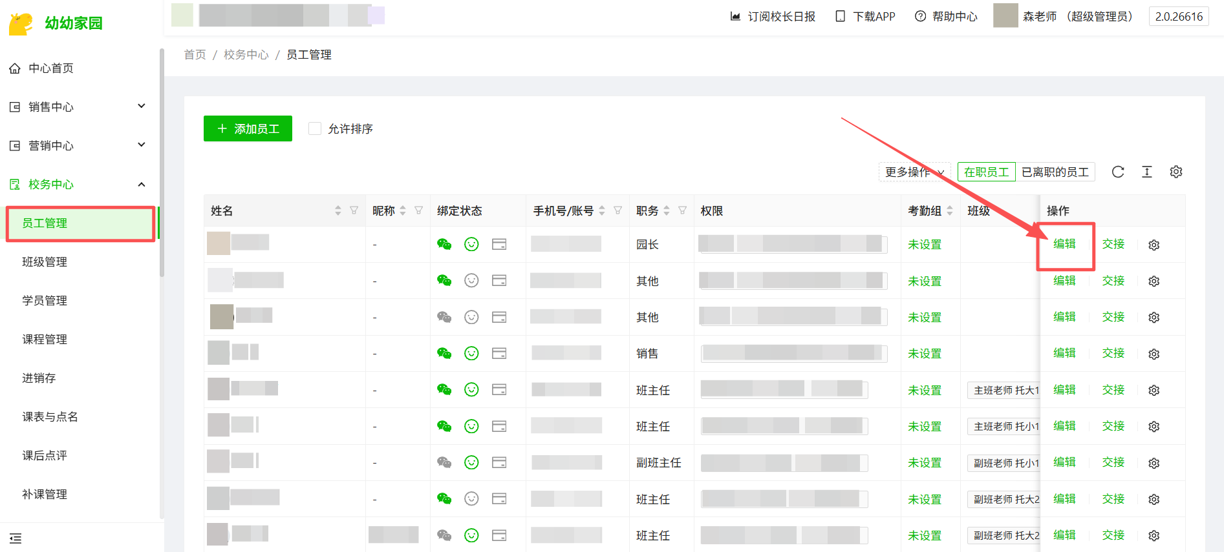The image size is (1224, 552).
Task: Go to 学员管理 menu item
Action: coord(45,300)
